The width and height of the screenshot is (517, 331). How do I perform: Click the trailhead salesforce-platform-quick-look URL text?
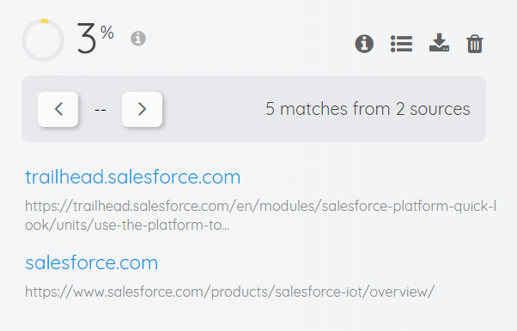coord(260,215)
